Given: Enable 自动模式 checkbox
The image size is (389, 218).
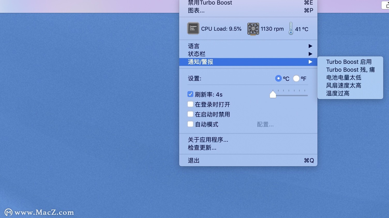Looking at the screenshot, I should pyautogui.click(x=190, y=124).
